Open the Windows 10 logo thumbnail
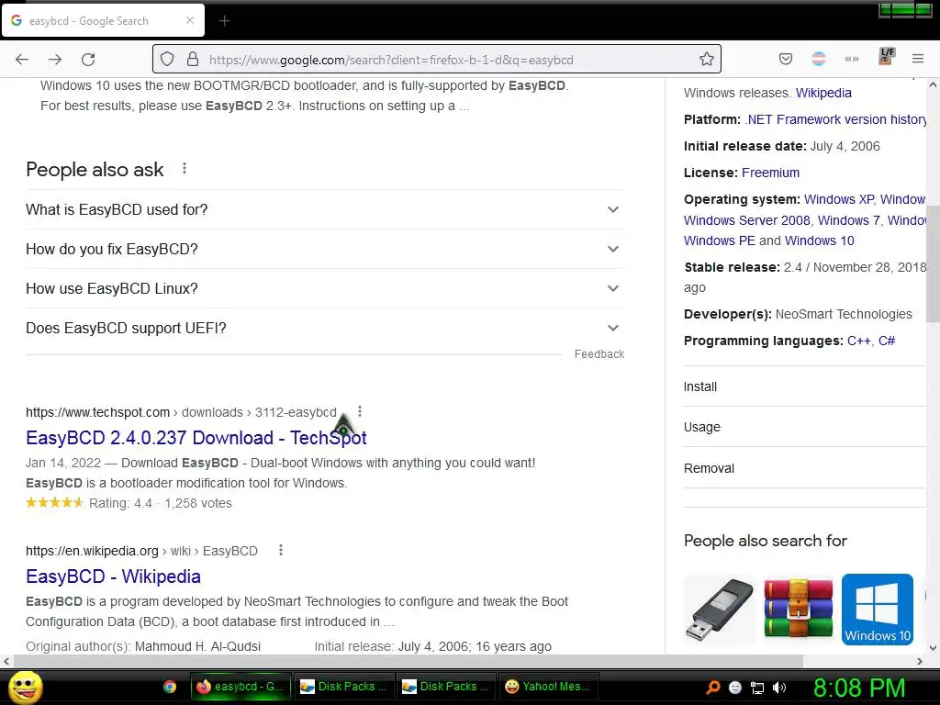This screenshot has height=705, width=940. 877,610
